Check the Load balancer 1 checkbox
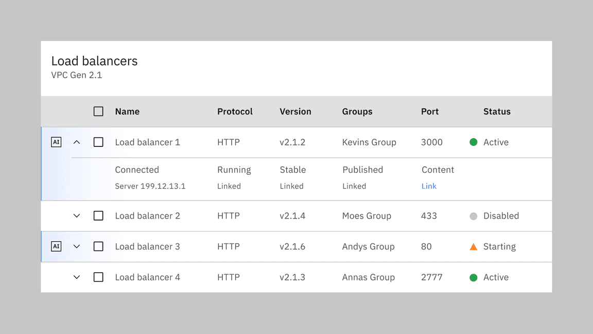 click(x=98, y=142)
